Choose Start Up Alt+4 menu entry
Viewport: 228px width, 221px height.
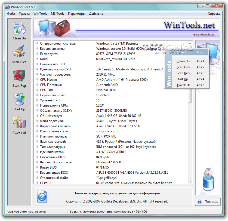190,79
